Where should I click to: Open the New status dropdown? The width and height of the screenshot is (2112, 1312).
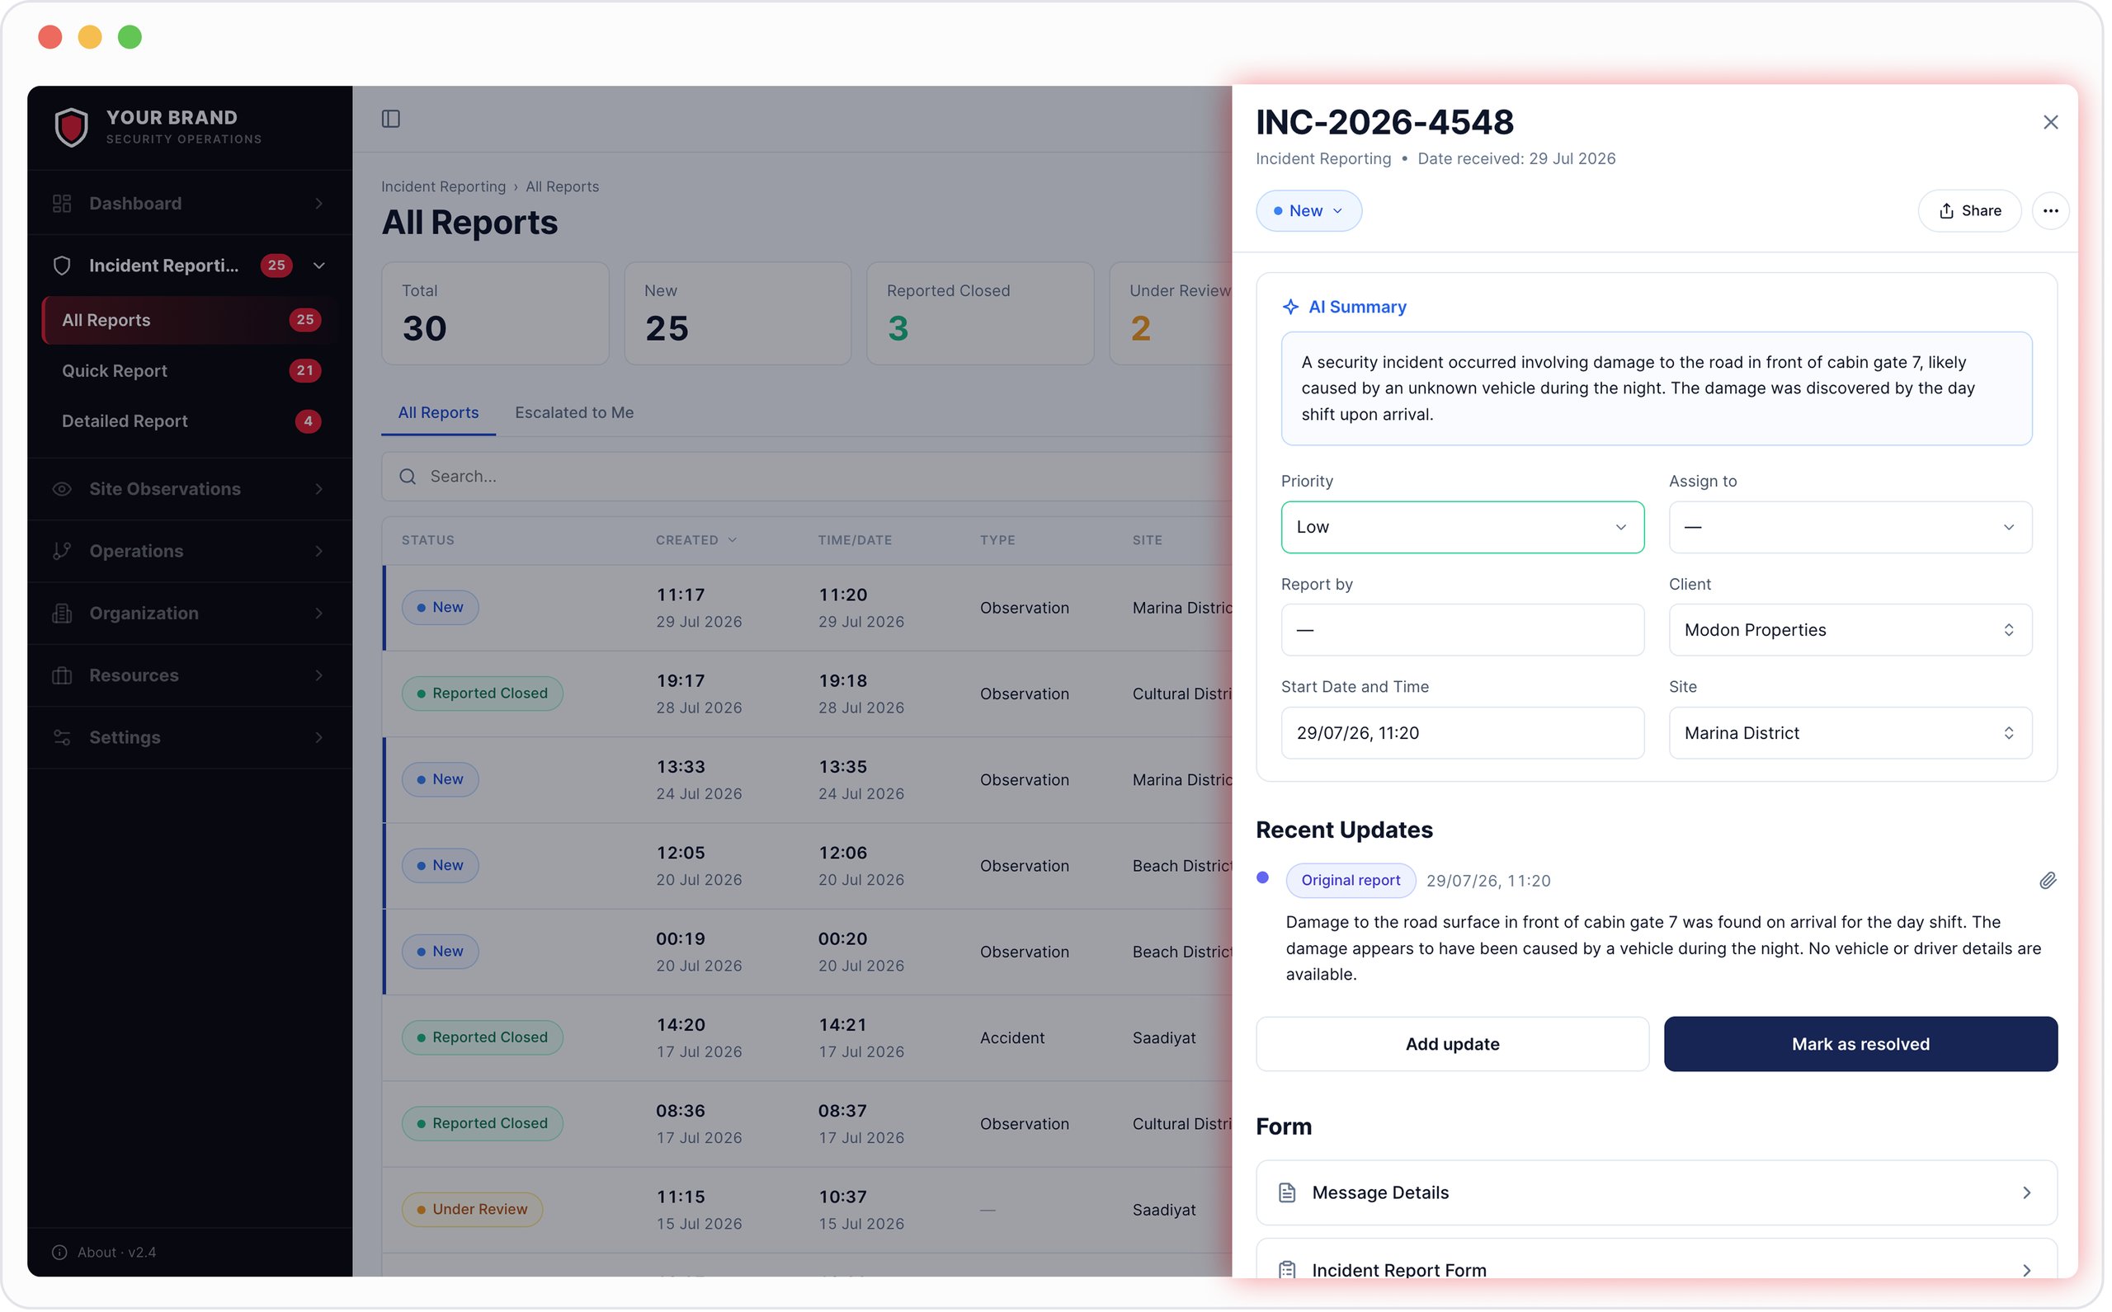pyautogui.click(x=1308, y=211)
